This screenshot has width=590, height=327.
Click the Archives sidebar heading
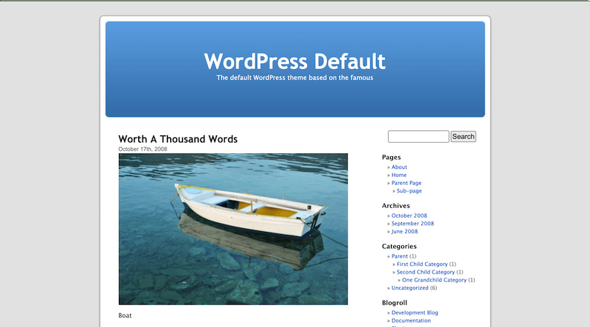click(x=396, y=206)
